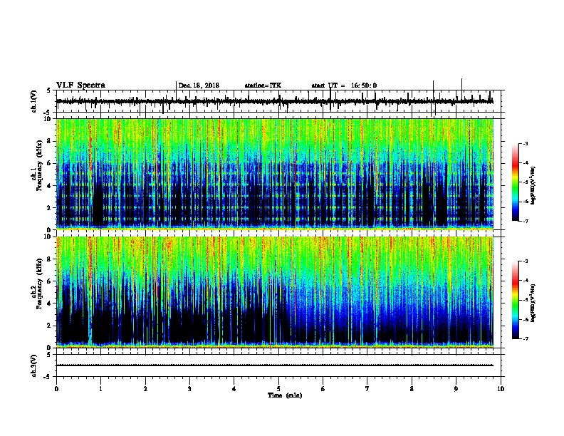
Task: Click inside the ch.2 spectrogram panel
Action: (x=275, y=292)
